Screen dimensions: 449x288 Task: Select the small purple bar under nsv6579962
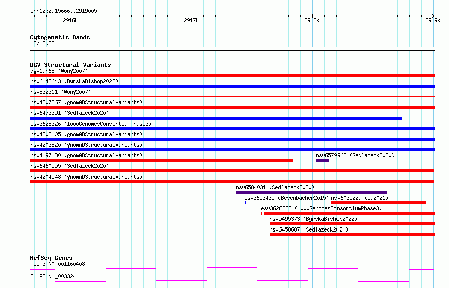[x=323, y=160]
